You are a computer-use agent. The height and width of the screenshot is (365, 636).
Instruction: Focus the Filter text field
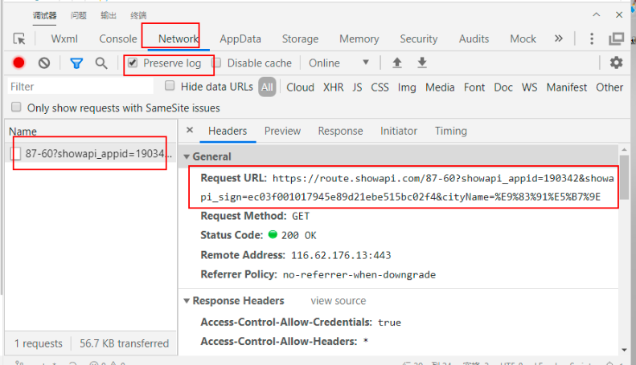[80, 87]
